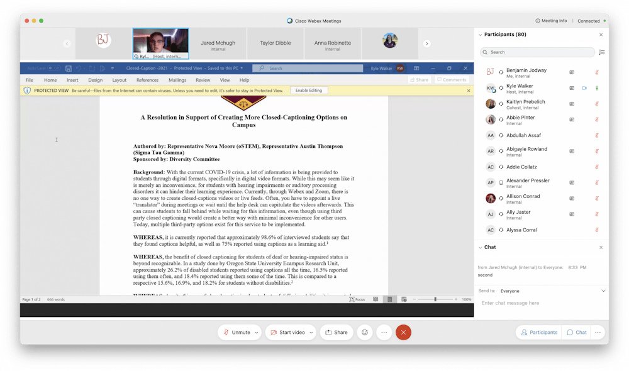Screen dimensions: 629x371
Task: Toggle the Participants panel button
Action: (x=538, y=332)
